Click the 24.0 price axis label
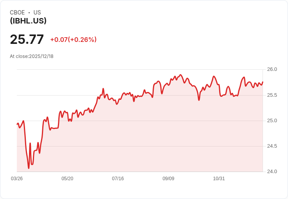This screenshot has height=199, width=288. (x=272, y=172)
